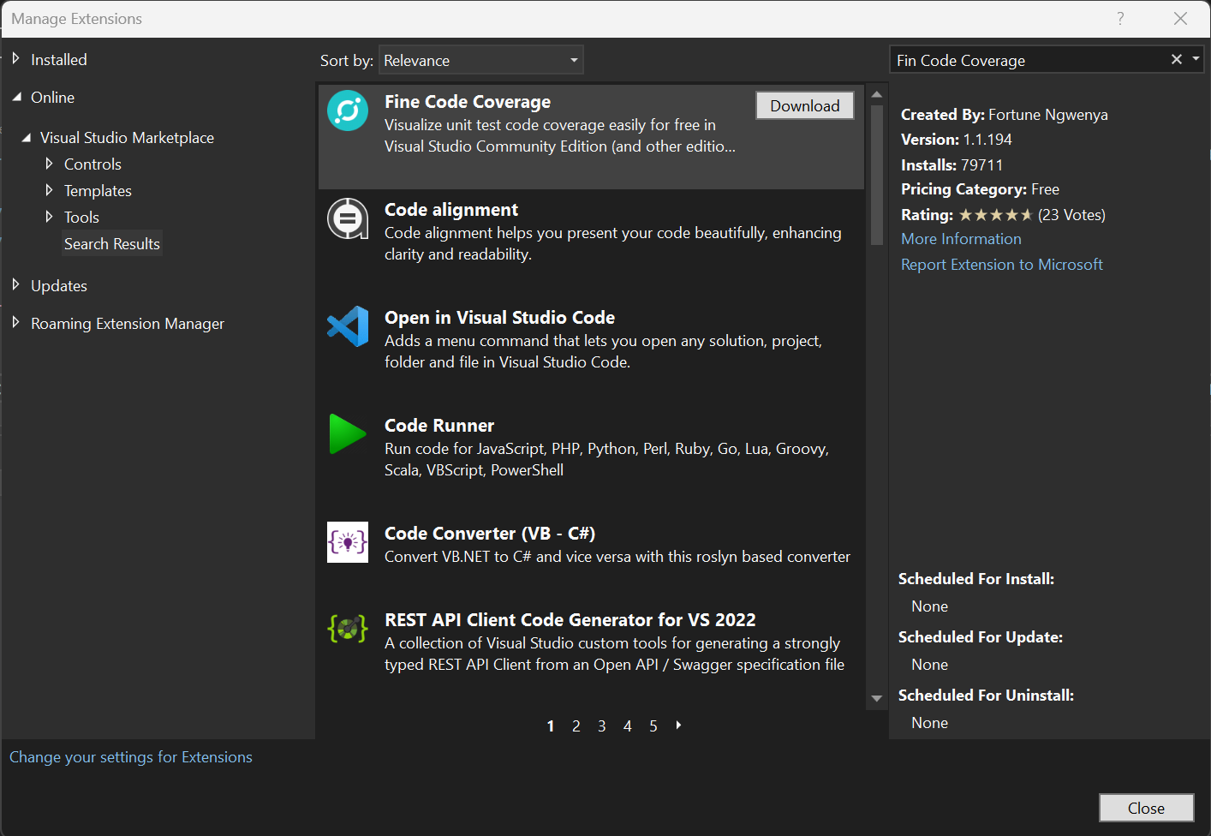This screenshot has width=1211, height=836.
Task: Click the Code alignment extension icon
Action: (x=348, y=218)
